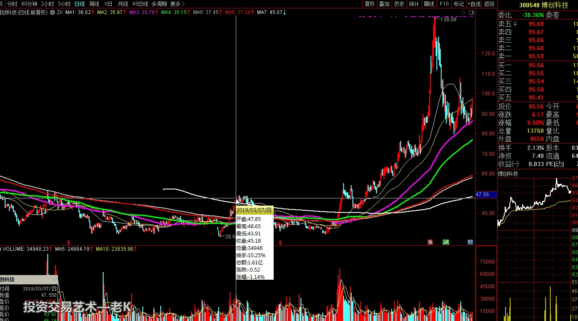The image size is (578, 321).
Task: Open the indicator dropdown beside the chart title
Action: [x=52, y=12]
